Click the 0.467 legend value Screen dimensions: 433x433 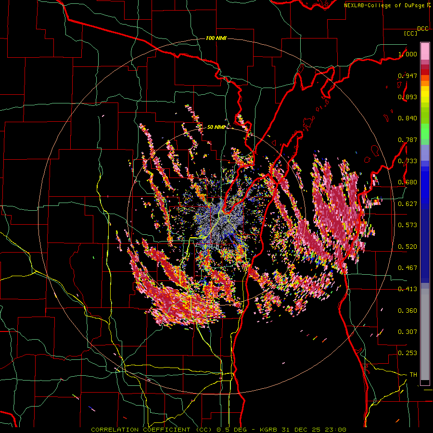point(408,268)
